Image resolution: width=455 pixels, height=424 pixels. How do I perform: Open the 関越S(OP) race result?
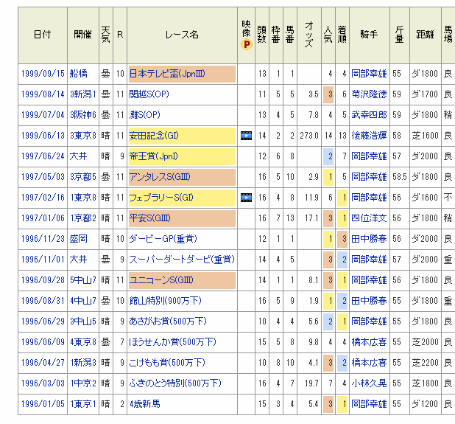pyautogui.click(x=145, y=94)
